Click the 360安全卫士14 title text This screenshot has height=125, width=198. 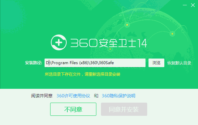tap(109, 43)
